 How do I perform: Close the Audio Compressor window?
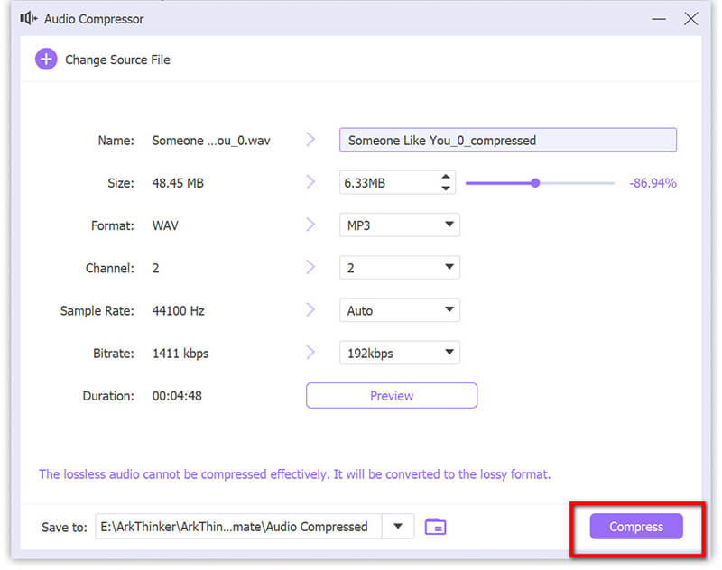pyautogui.click(x=691, y=18)
